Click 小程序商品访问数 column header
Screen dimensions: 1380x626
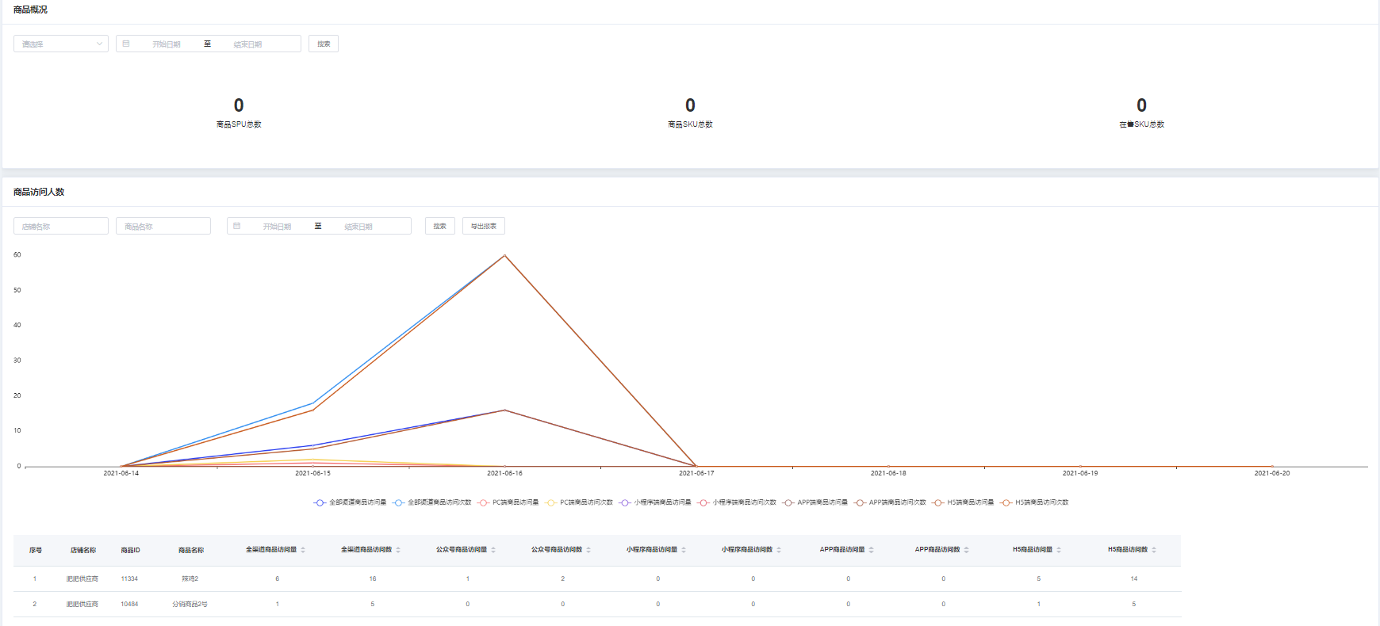(747, 550)
